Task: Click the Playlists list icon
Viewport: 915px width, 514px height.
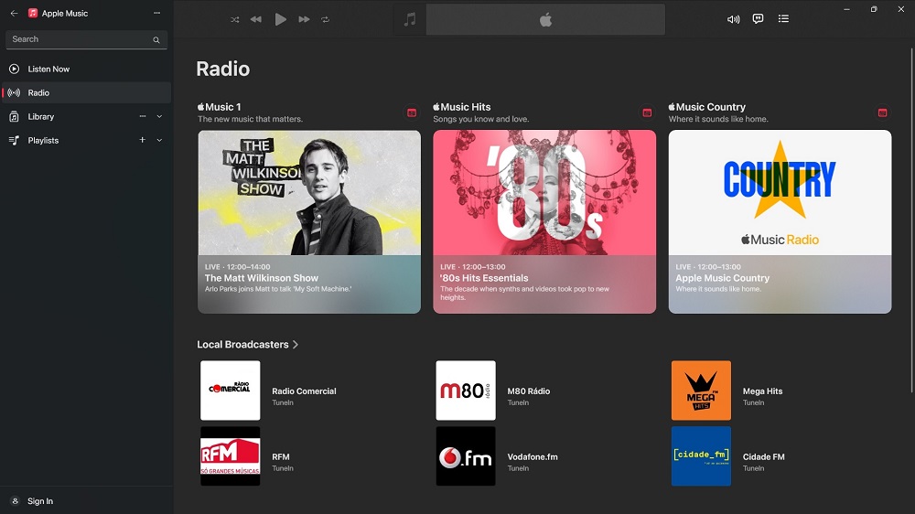Action: click(x=14, y=141)
